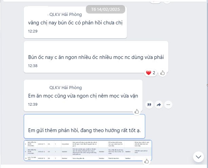
Task: Open the three-dot more options menu
Action: pos(168,105)
